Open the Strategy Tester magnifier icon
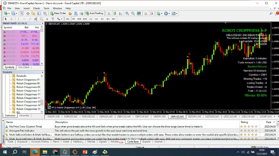The width and height of the screenshot is (279, 156). 45,14
